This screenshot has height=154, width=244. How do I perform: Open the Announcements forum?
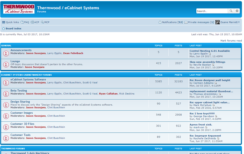21,50
